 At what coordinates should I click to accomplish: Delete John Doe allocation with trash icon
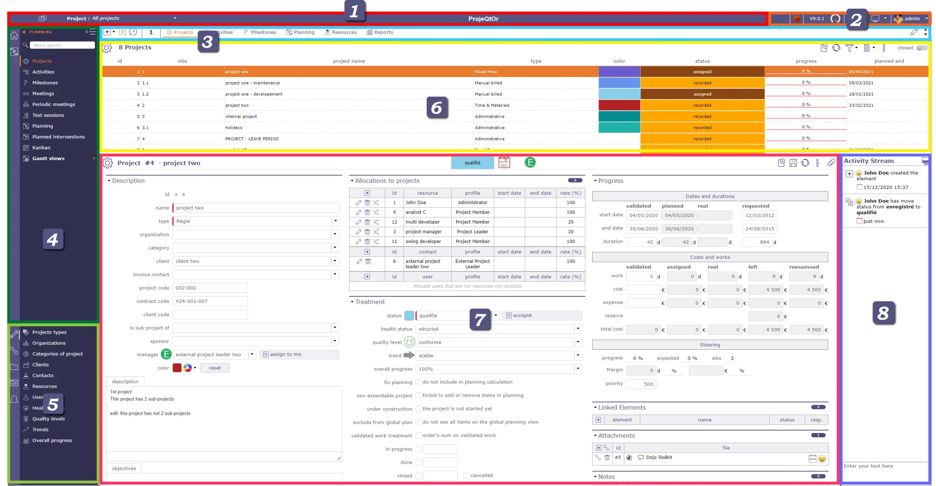click(x=367, y=202)
